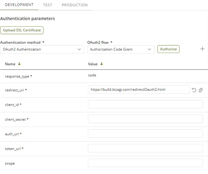Click Upload SSL Certificate button
208x174 pixels.
coord(22,30)
